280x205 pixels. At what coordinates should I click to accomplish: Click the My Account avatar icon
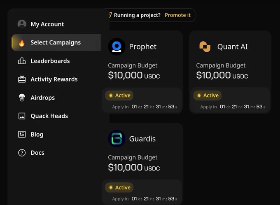pyautogui.click(x=22, y=24)
